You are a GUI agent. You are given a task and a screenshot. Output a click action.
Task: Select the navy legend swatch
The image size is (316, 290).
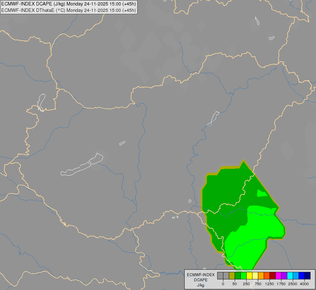pos(308,276)
